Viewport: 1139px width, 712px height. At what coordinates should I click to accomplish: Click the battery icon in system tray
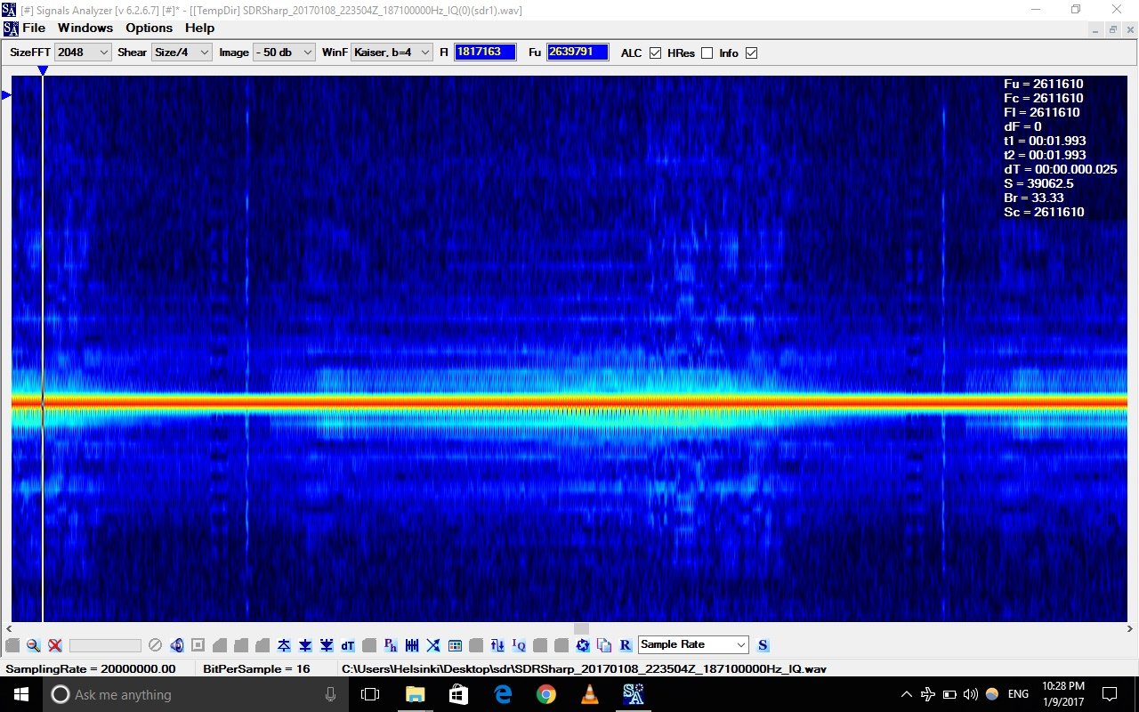[949, 694]
